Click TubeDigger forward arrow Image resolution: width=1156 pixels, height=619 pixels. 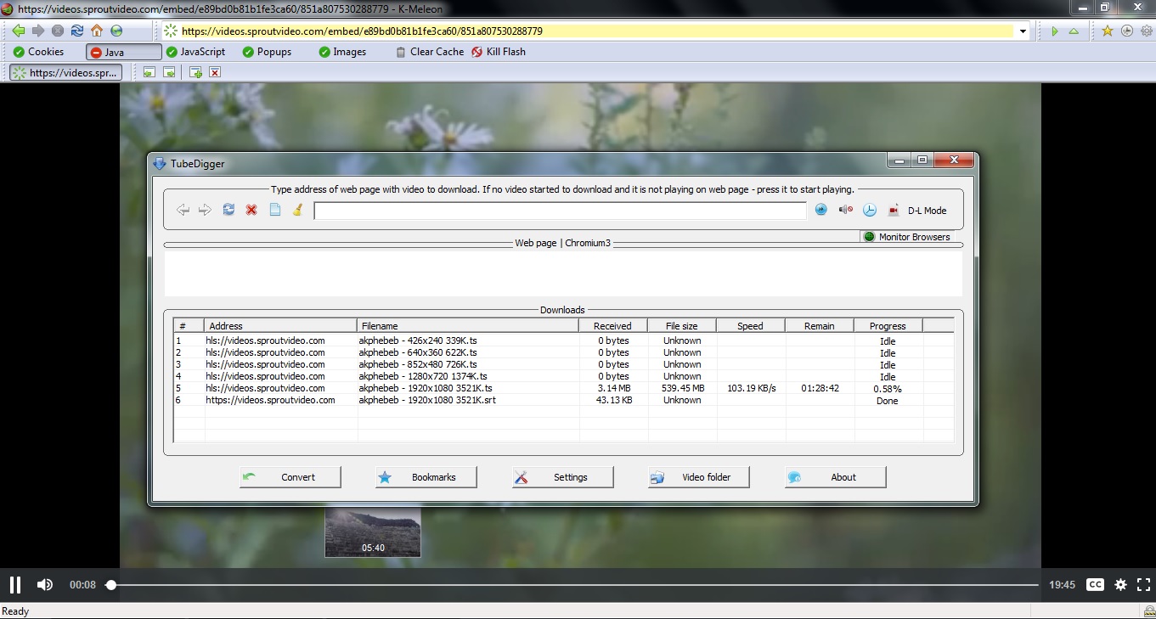[205, 210]
